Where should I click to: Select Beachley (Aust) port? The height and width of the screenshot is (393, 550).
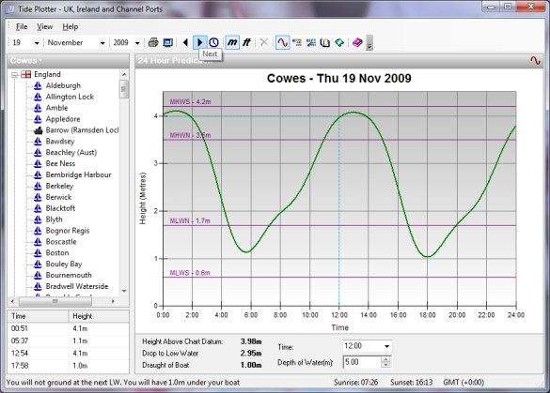pyautogui.click(x=71, y=152)
